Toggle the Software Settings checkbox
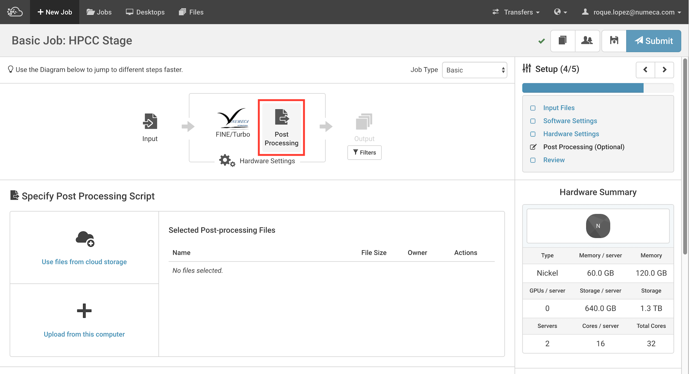The height and width of the screenshot is (374, 689). (533, 121)
